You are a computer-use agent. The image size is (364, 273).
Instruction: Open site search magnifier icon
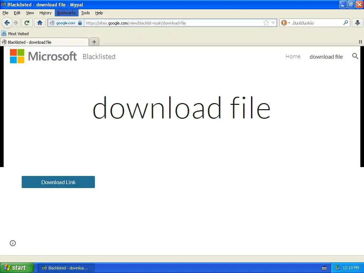click(x=355, y=56)
